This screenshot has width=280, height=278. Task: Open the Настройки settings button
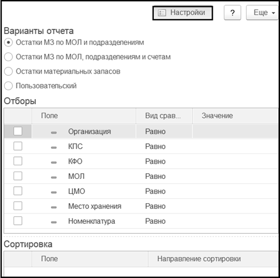point(183,13)
